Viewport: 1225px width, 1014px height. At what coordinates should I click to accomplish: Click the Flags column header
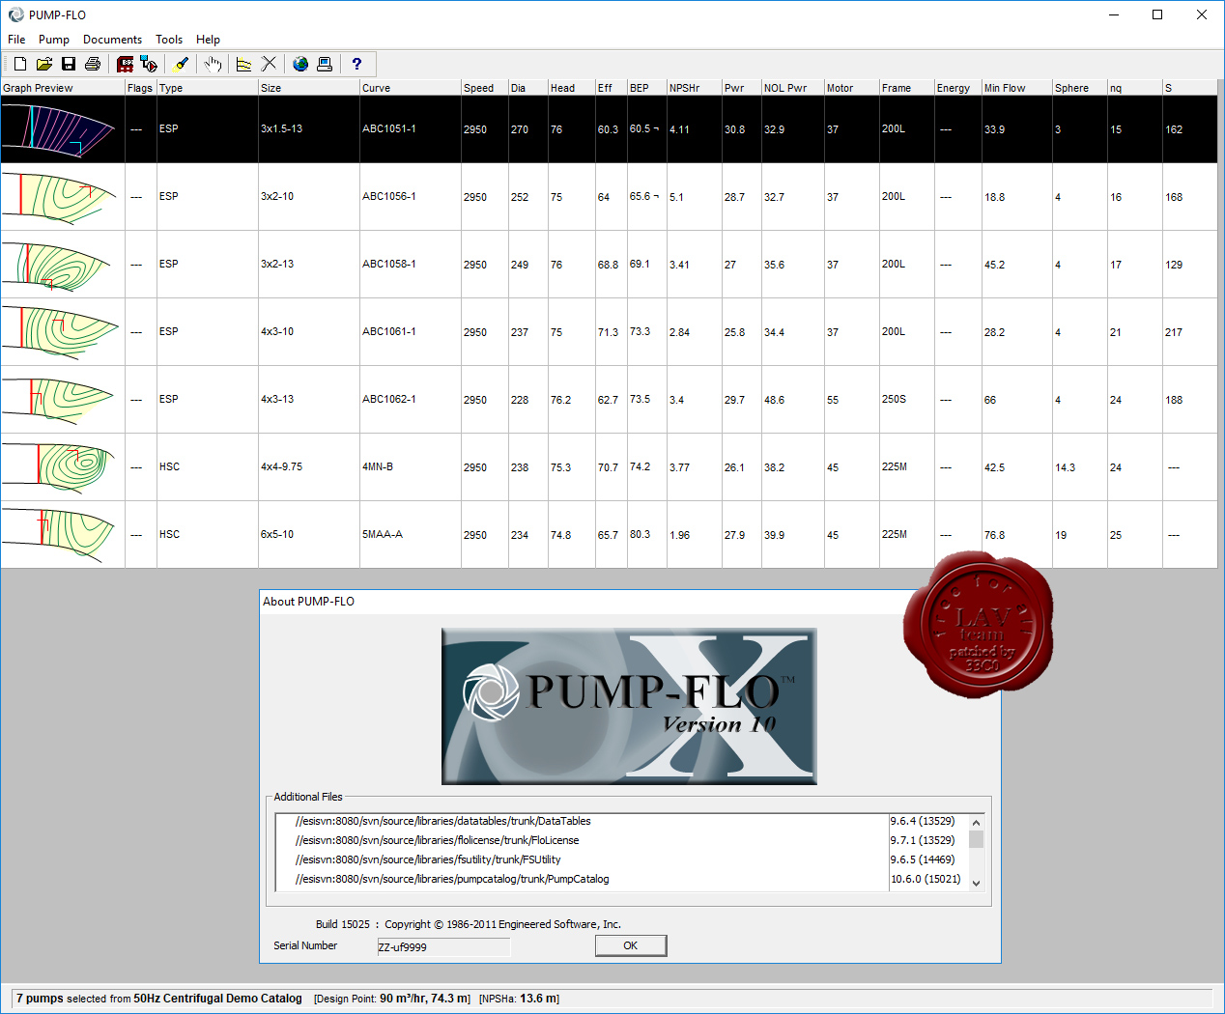(x=141, y=88)
